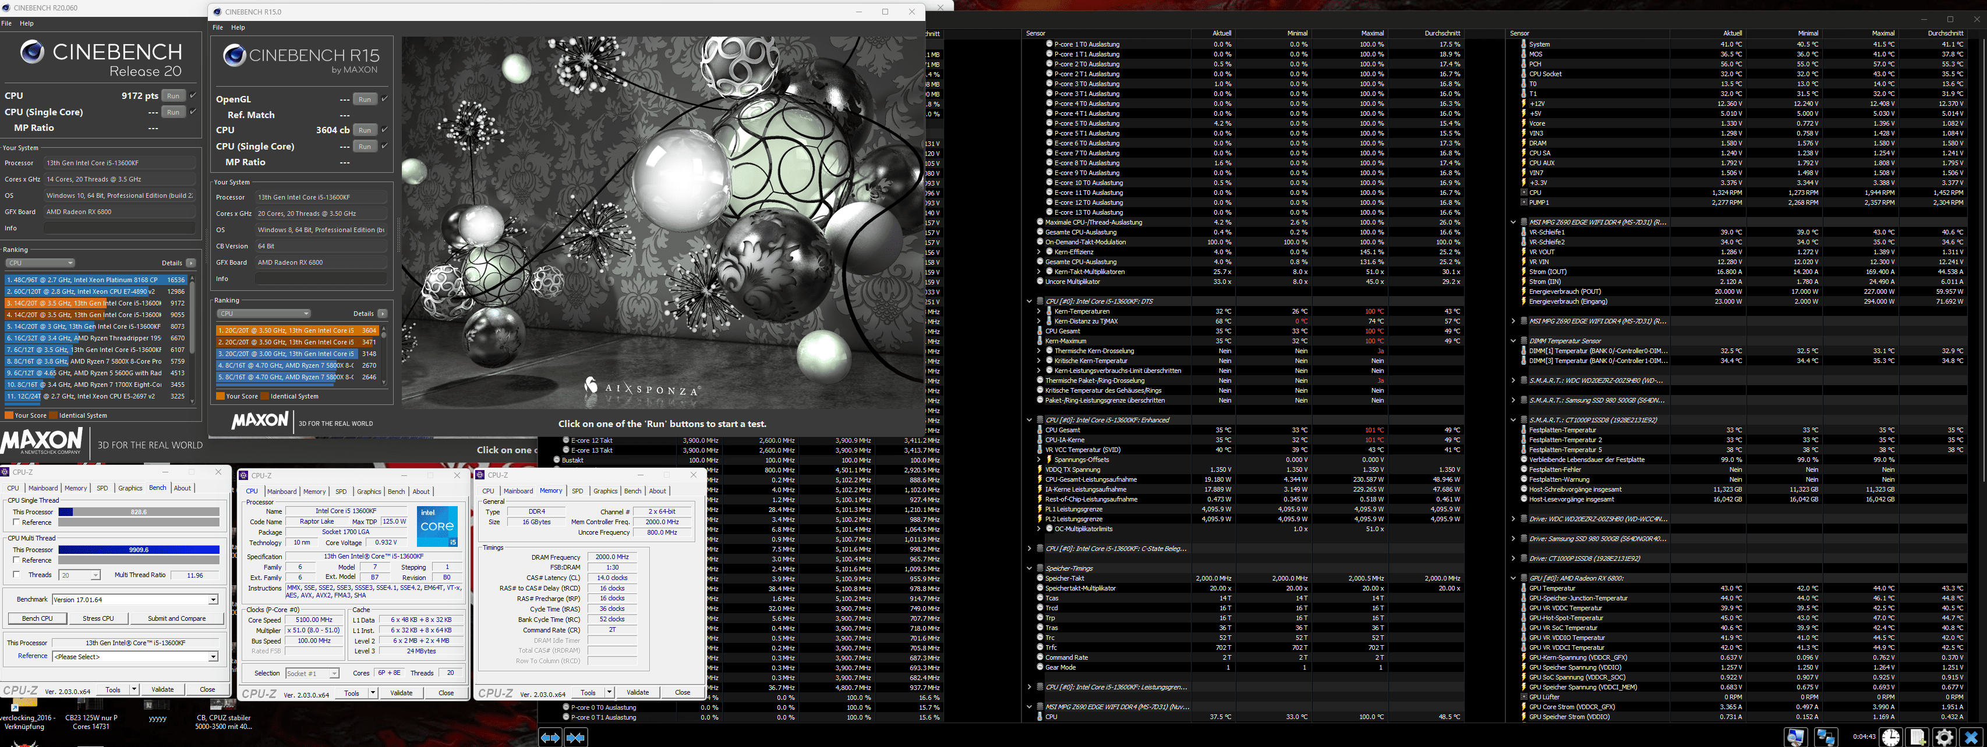
Task: Switch to Mainboard tab in CPU-Z CPU window
Action: click(x=281, y=491)
